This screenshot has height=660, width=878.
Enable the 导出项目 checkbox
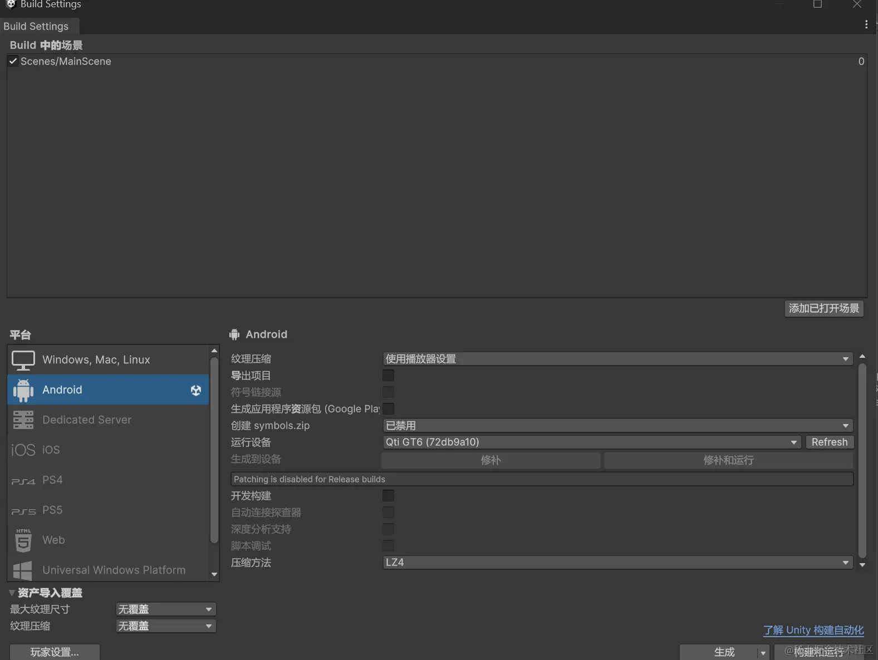388,376
